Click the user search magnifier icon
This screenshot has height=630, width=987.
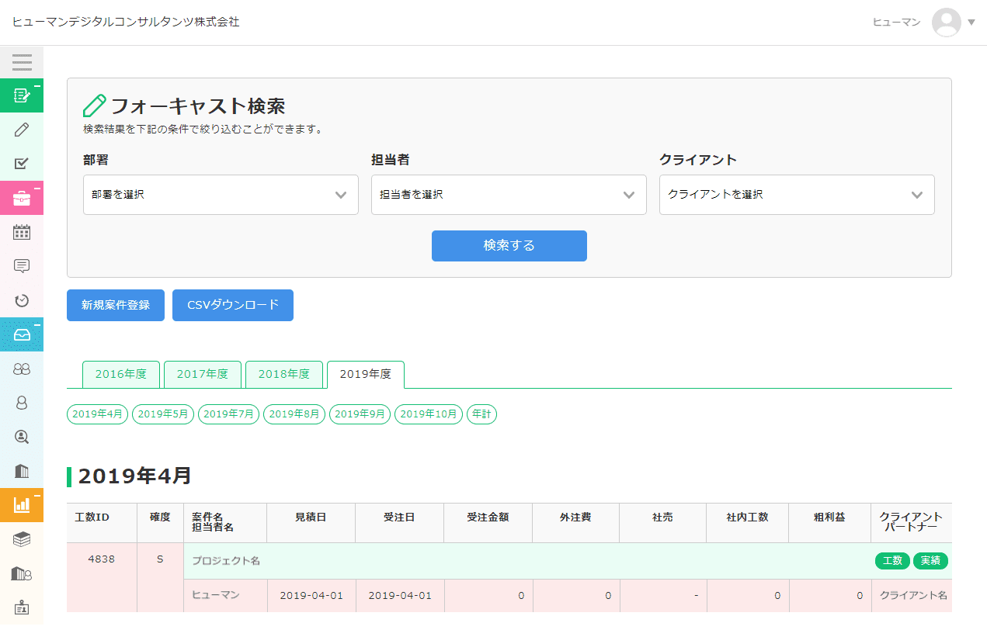[22, 437]
